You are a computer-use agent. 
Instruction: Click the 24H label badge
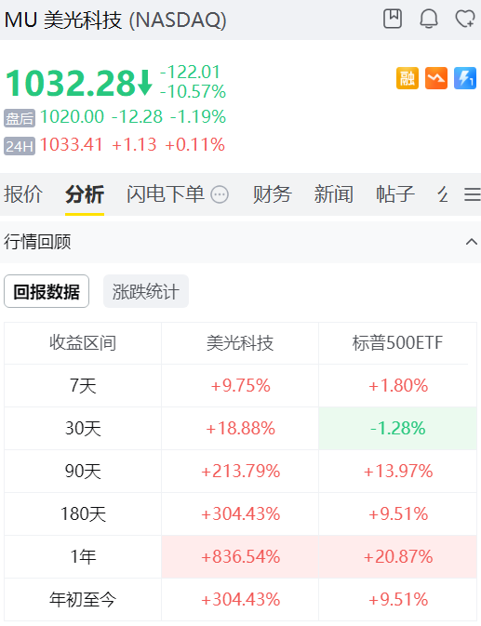(20, 146)
